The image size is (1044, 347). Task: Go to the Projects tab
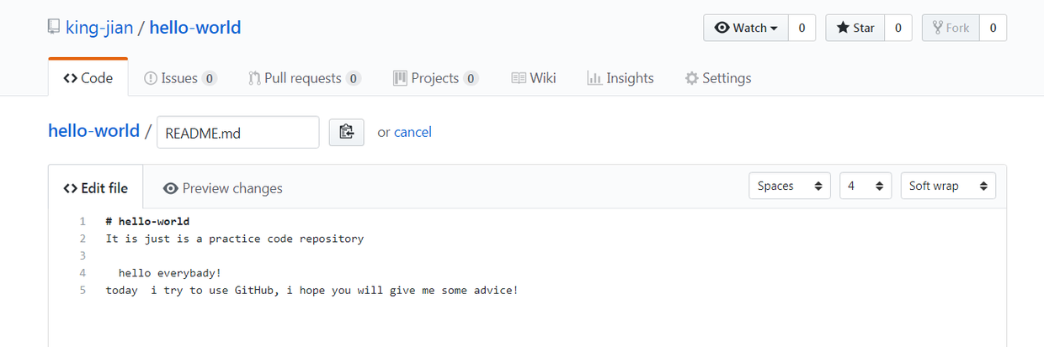click(x=435, y=78)
